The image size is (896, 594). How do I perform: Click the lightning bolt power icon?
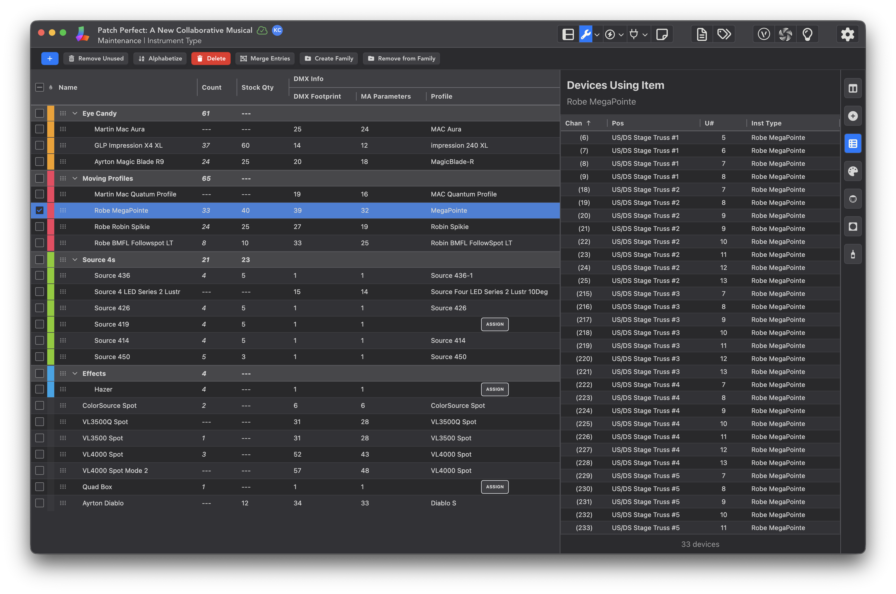tap(610, 34)
